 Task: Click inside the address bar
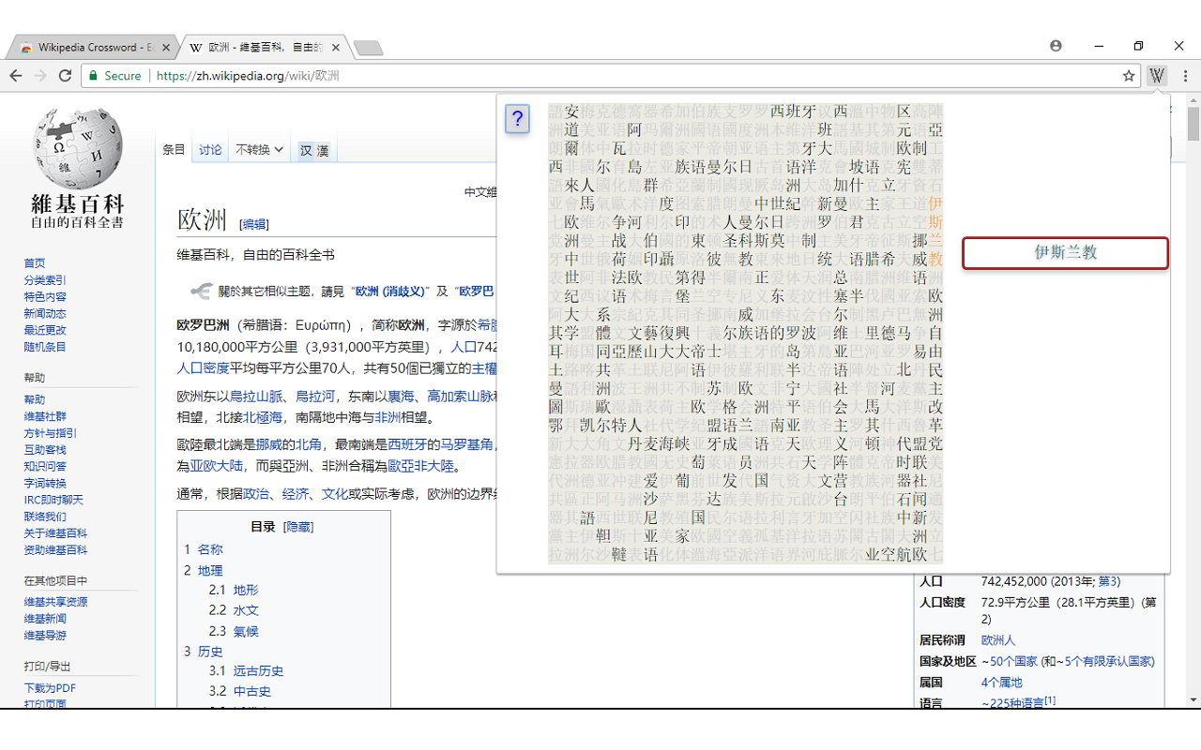pyautogui.click(x=375, y=75)
